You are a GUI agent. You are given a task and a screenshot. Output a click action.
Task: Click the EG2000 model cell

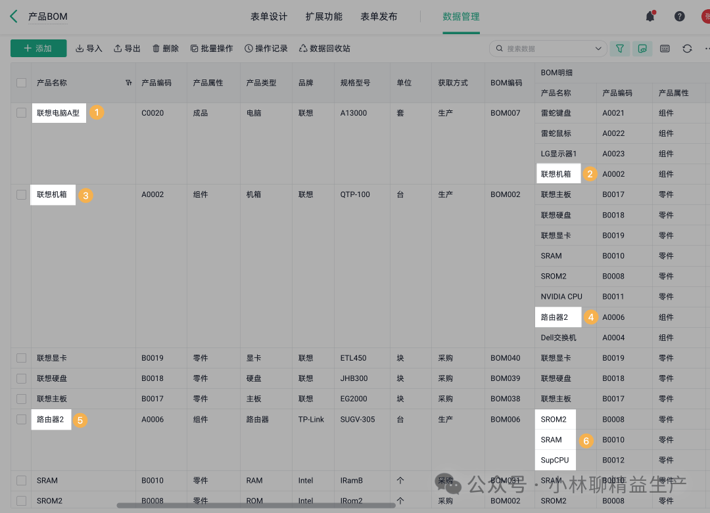354,399
